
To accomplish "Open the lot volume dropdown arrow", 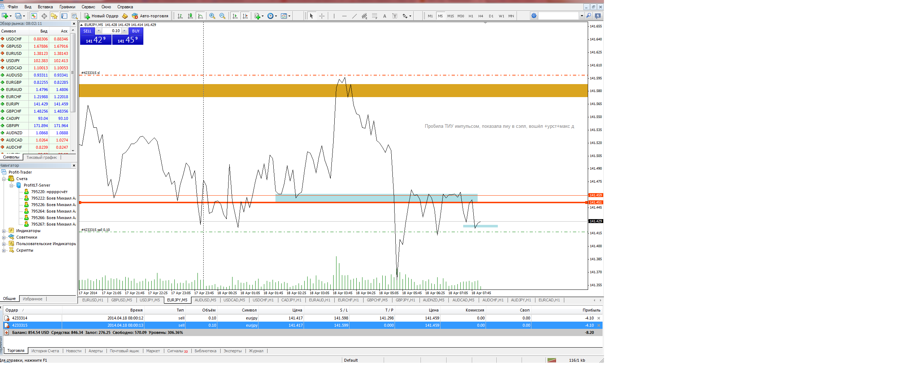I will tap(99, 31).
